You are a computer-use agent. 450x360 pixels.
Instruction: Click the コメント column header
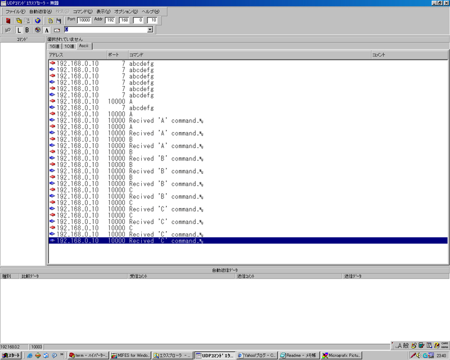(409, 55)
